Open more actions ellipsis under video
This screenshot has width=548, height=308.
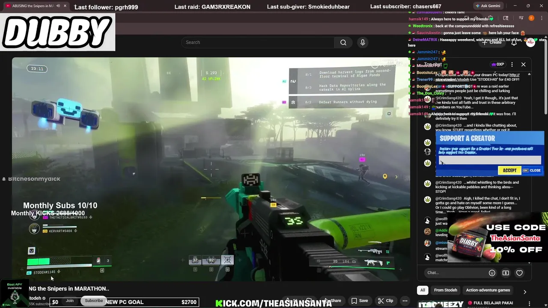[x=405, y=301]
